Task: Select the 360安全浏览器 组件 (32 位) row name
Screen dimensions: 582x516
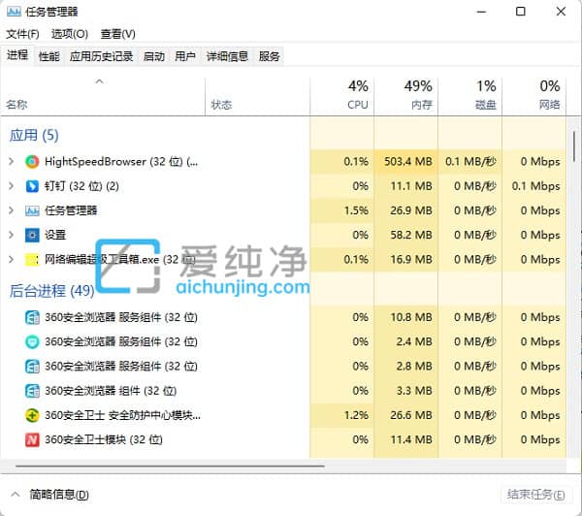Action: pyautogui.click(x=111, y=391)
